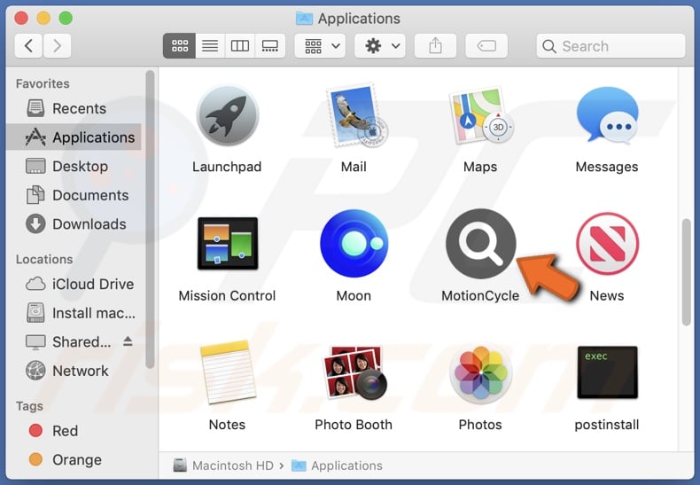Select the Mail app icon
Viewport: 700px width, 485px height.
tap(356, 115)
